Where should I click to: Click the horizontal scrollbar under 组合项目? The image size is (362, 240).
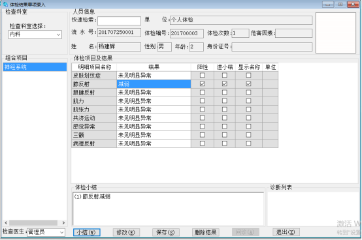pos(33,223)
